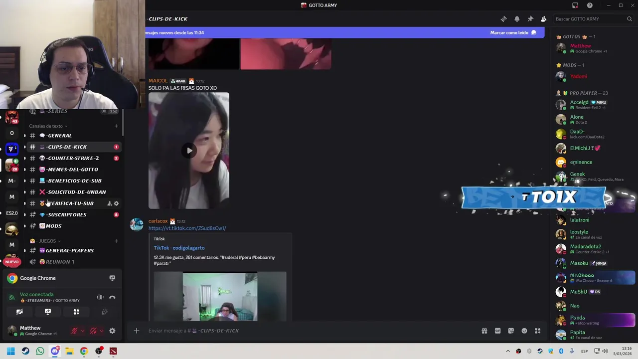Toggle headphone deafen for Matthew
The image size is (638, 359).
click(x=93, y=331)
